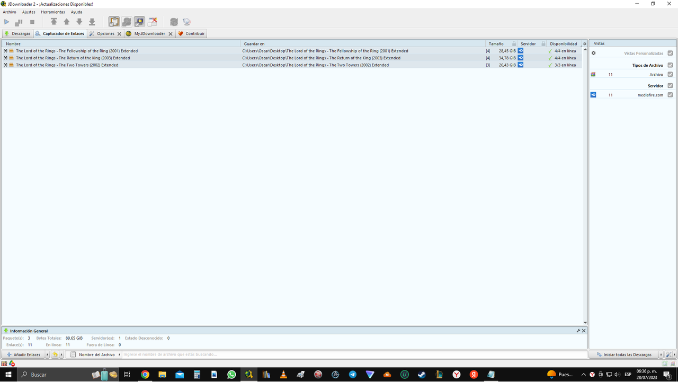Sort by the Guardar en column header
The image size is (678, 390).
click(x=363, y=43)
